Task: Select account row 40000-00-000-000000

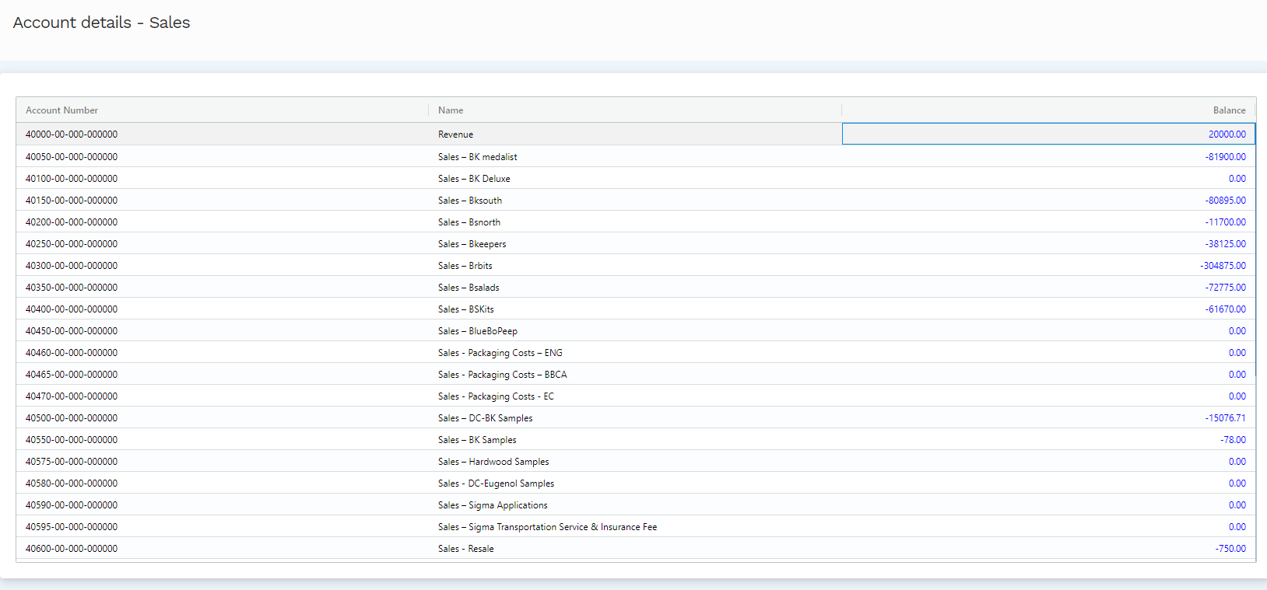Action: 72,134
